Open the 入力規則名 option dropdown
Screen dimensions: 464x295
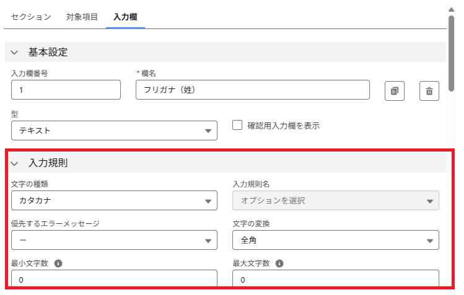click(335, 200)
